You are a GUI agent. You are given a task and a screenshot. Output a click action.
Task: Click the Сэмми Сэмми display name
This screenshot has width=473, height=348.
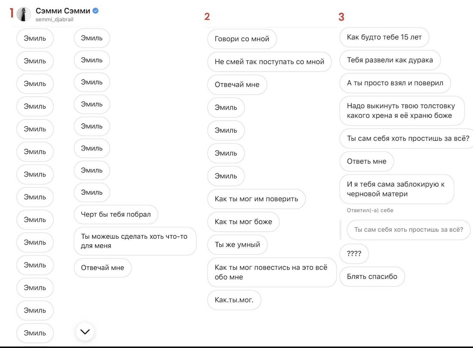coord(63,11)
